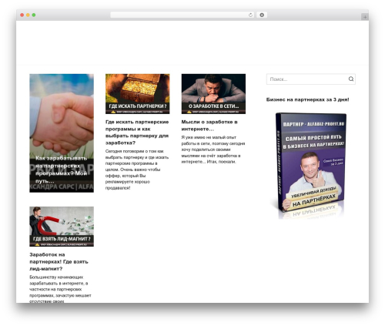The height and width of the screenshot is (326, 385).
Task: Click excerpt 'Большинству начинающих зарабатывать'
Action: point(60,289)
